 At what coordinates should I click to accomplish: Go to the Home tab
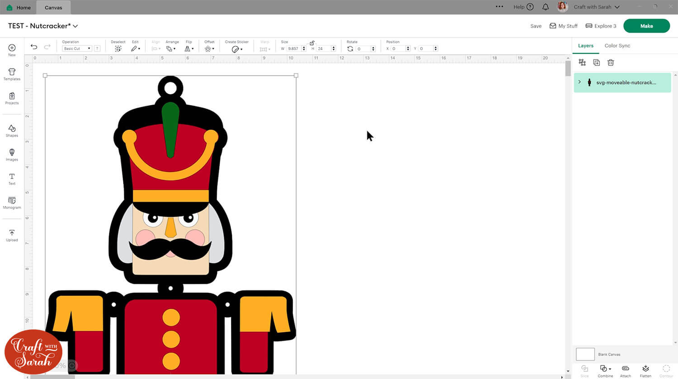click(x=19, y=7)
